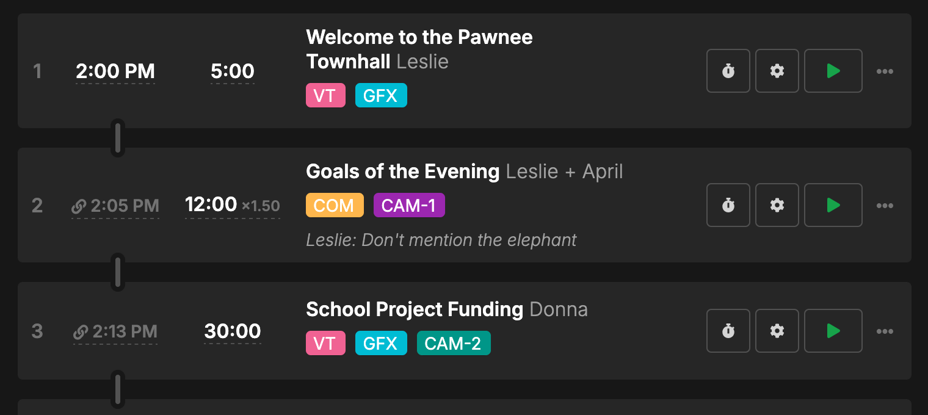This screenshot has width=928, height=415.
Task: Start the Welcome to the Pawnee Townhall cue
Action: pos(833,71)
